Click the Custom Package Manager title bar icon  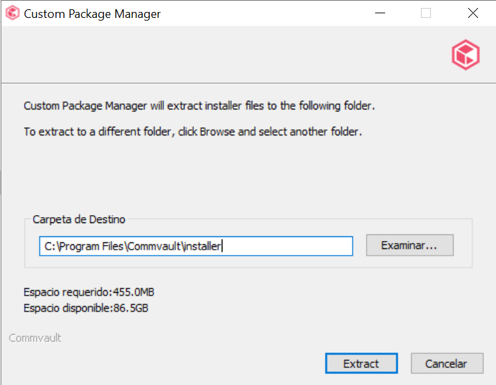tap(12, 13)
